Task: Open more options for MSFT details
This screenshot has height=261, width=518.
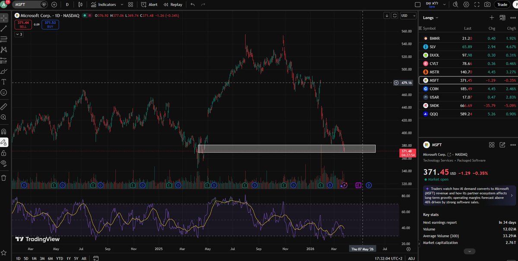Action: pyautogui.click(x=513, y=145)
